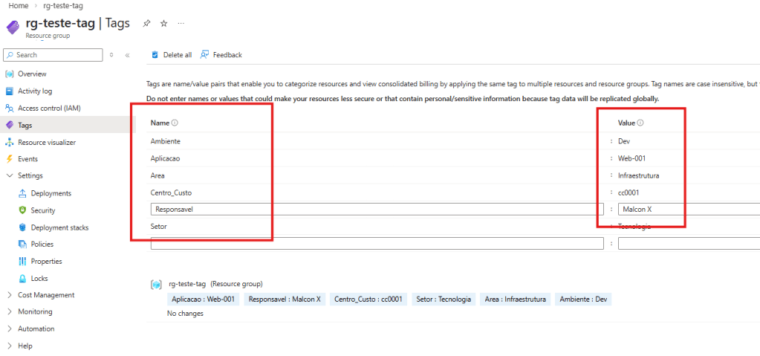Expand the Cost Management section
The width and height of the screenshot is (760, 356).
(x=45, y=295)
